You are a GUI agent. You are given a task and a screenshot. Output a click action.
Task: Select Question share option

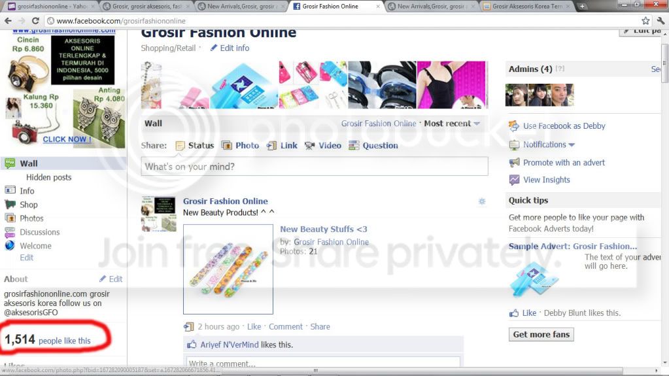tap(373, 146)
